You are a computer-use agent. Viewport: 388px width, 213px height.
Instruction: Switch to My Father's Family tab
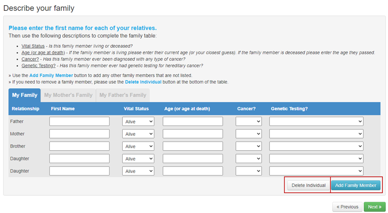pyautogui.click(x=123, y=95)
